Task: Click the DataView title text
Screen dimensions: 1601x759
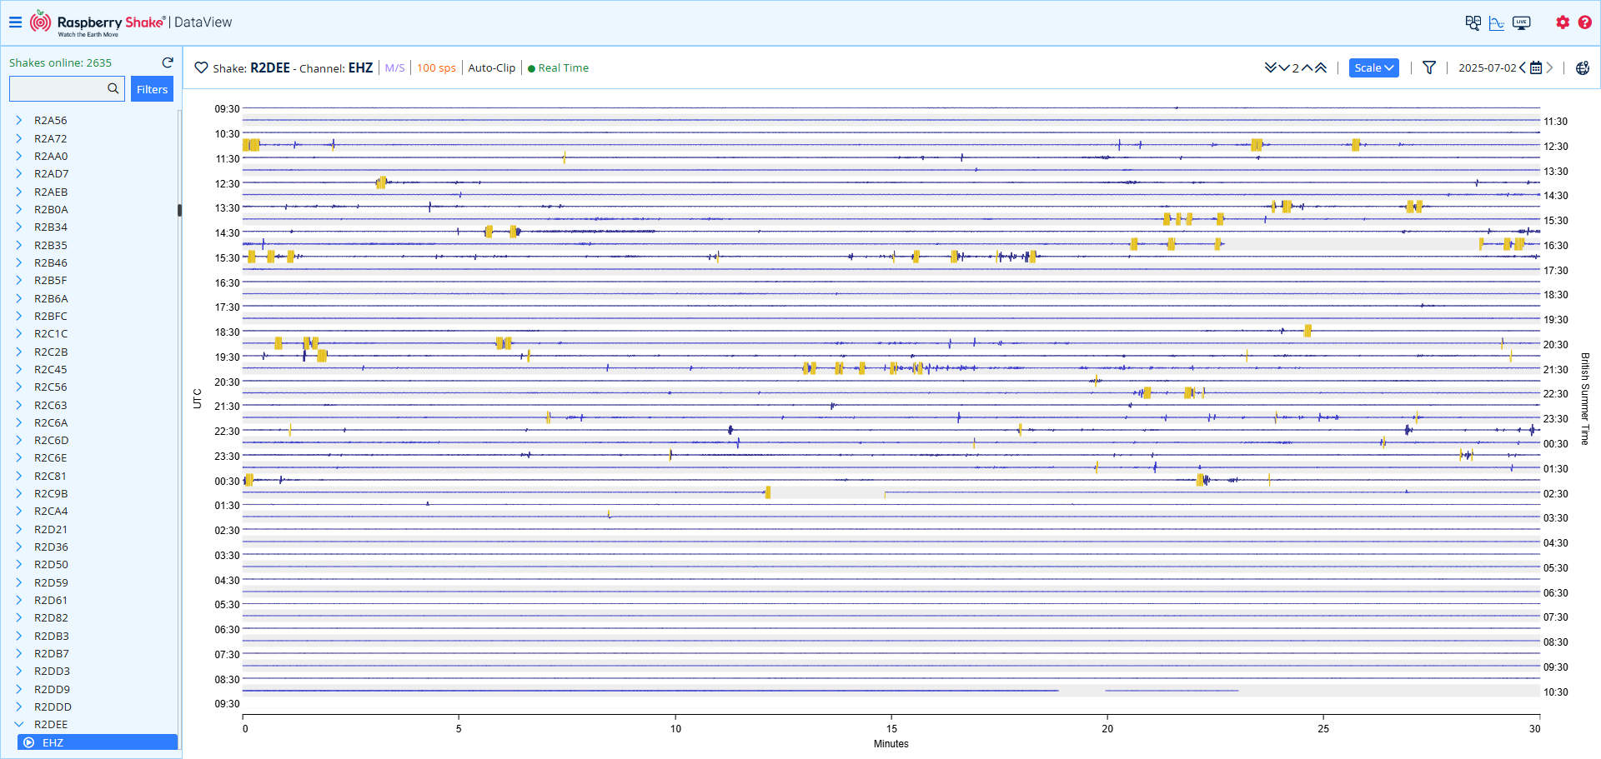Action: coord(203,22)
